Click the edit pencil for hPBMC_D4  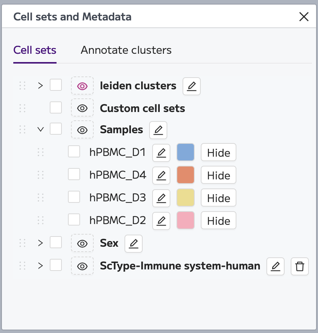[161, 176]
